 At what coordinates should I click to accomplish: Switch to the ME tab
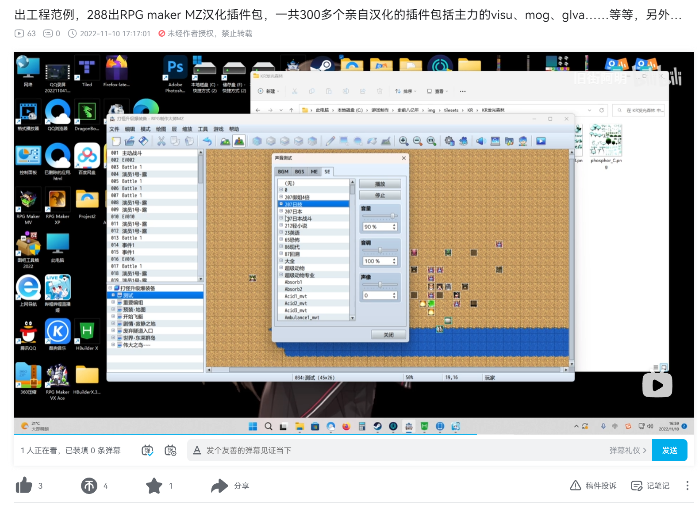coord(314,172)
